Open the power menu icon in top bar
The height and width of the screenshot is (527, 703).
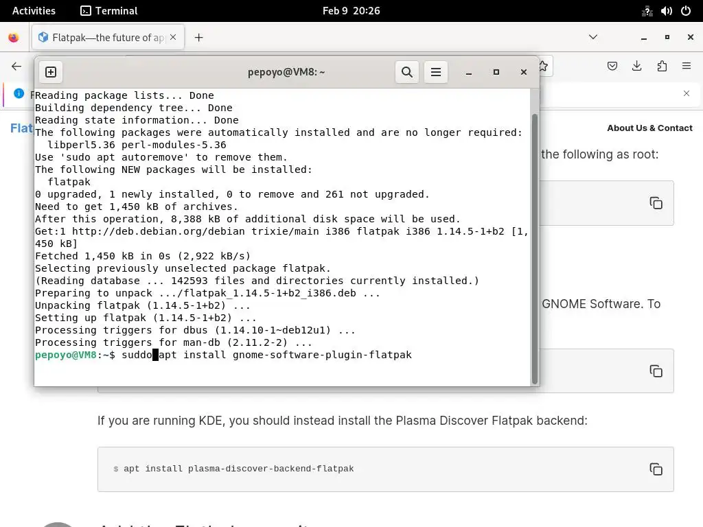coord(686,11)
